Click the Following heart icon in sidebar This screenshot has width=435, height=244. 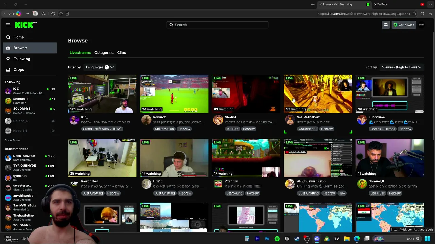pos(8,59)
